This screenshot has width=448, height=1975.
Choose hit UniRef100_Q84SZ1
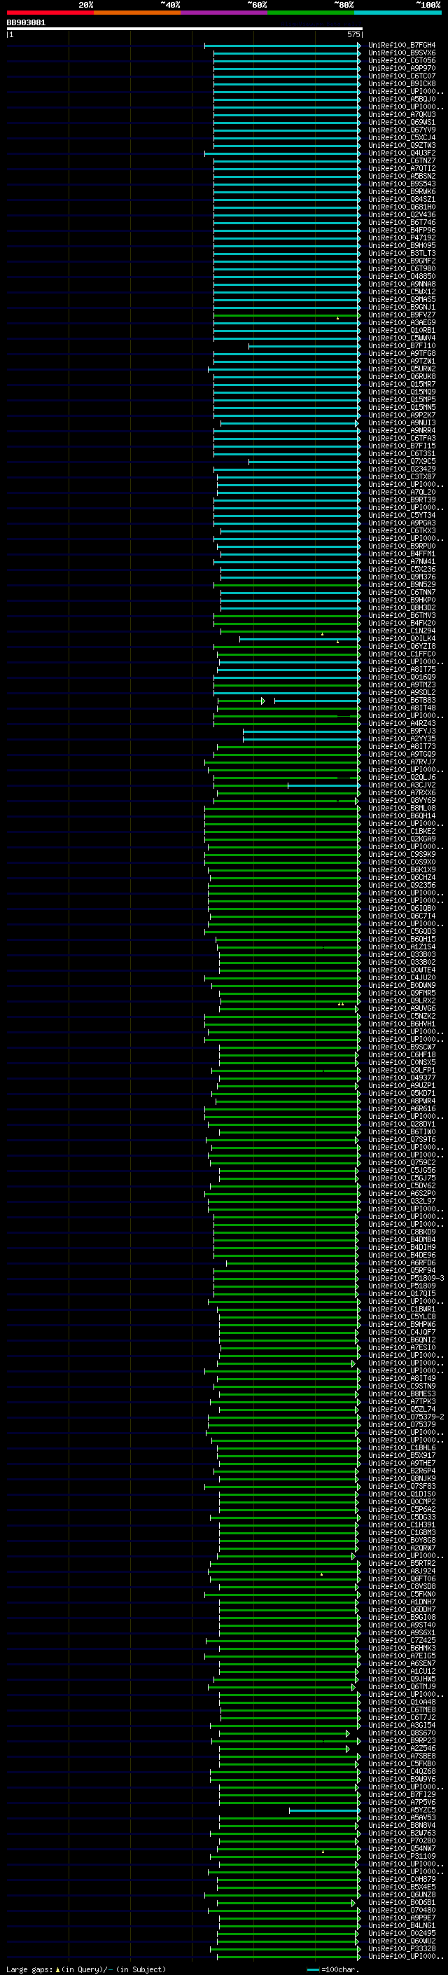click(402, 200)
